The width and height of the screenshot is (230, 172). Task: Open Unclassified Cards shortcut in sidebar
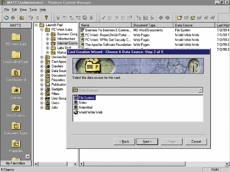[16, 57]
